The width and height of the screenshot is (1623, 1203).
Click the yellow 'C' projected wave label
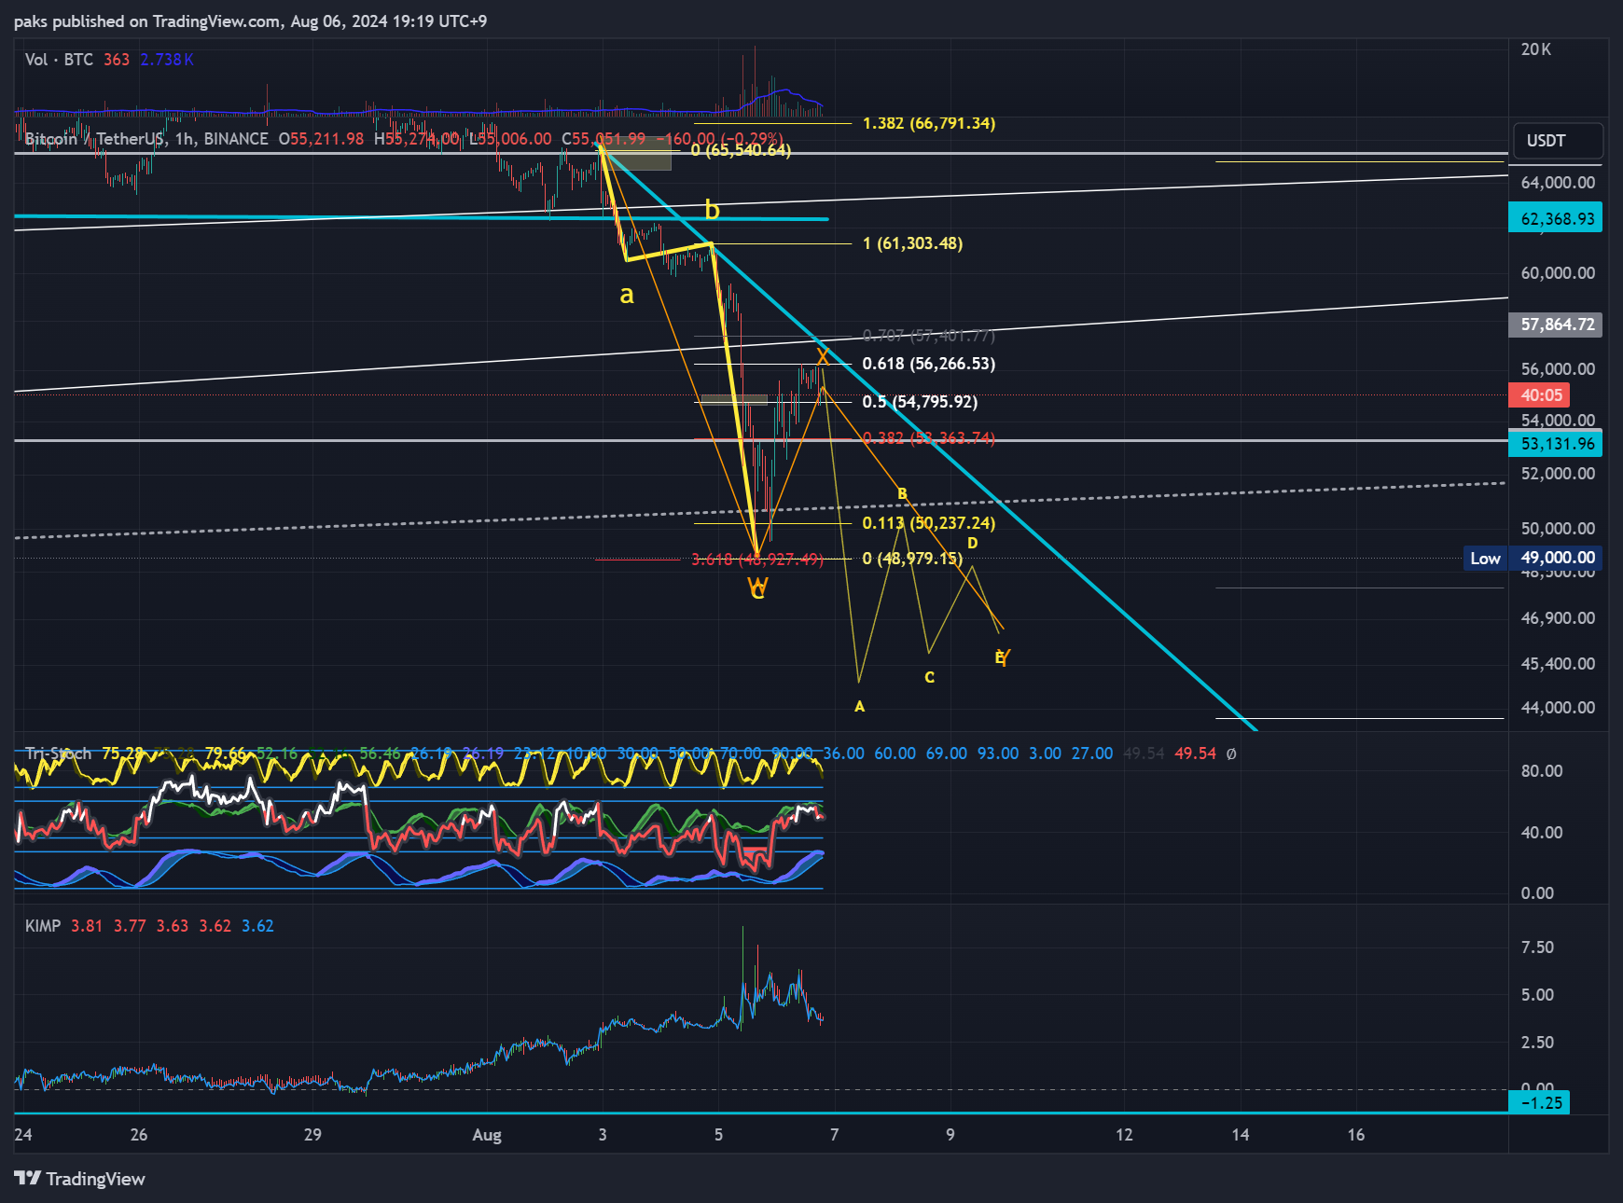[x=929, y=678]
